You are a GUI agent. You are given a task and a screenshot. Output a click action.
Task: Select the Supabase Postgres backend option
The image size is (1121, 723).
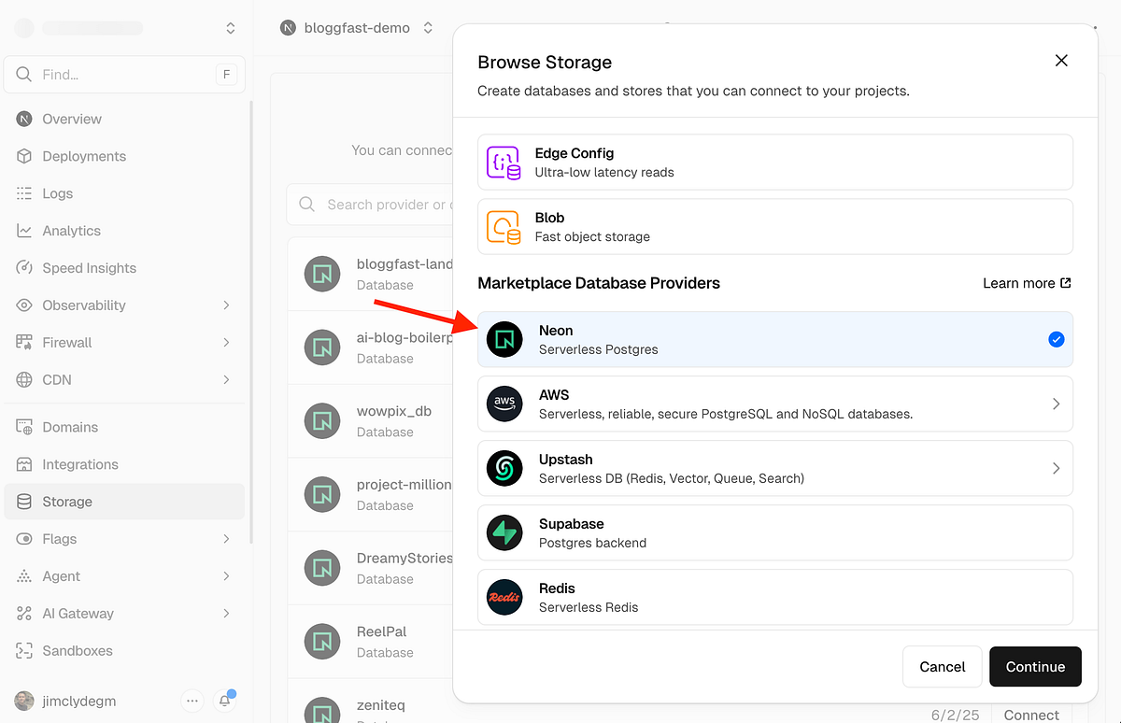click(775, 533)
